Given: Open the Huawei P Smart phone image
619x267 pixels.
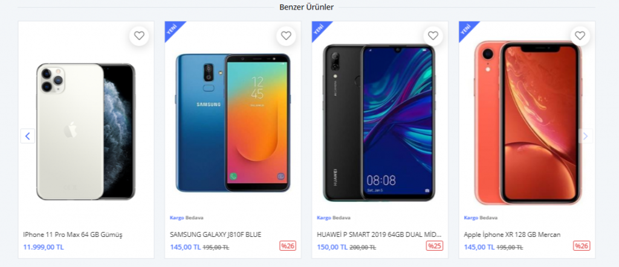Looking at the screenshot, I should [380, 122].
